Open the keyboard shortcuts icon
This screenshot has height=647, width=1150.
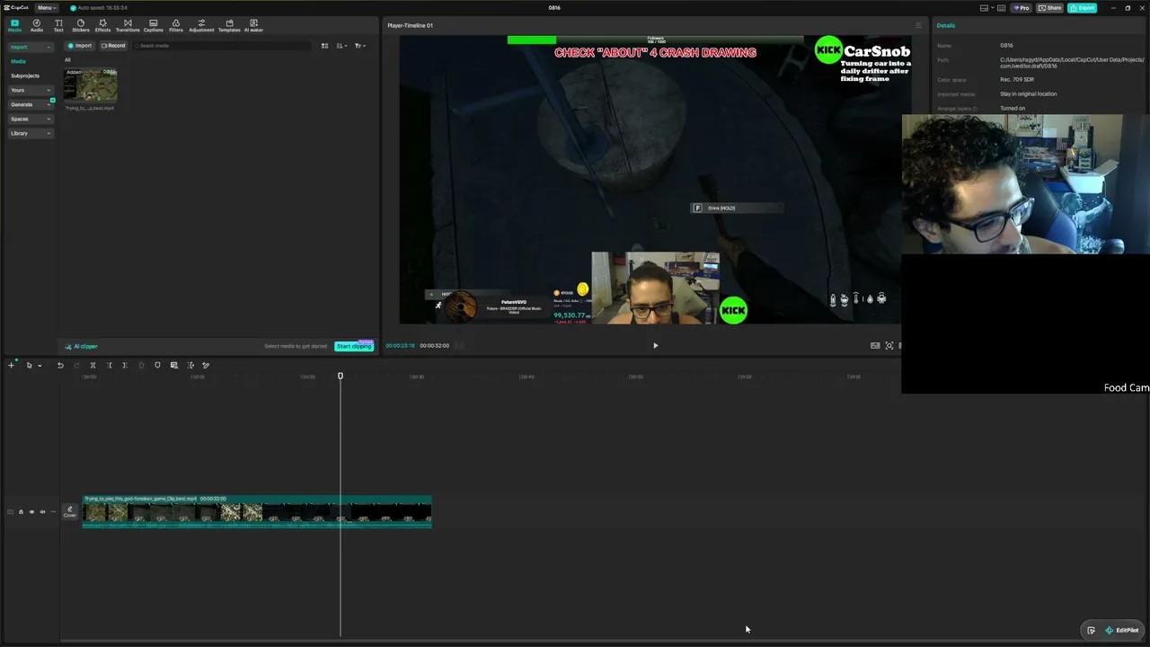1002,8
